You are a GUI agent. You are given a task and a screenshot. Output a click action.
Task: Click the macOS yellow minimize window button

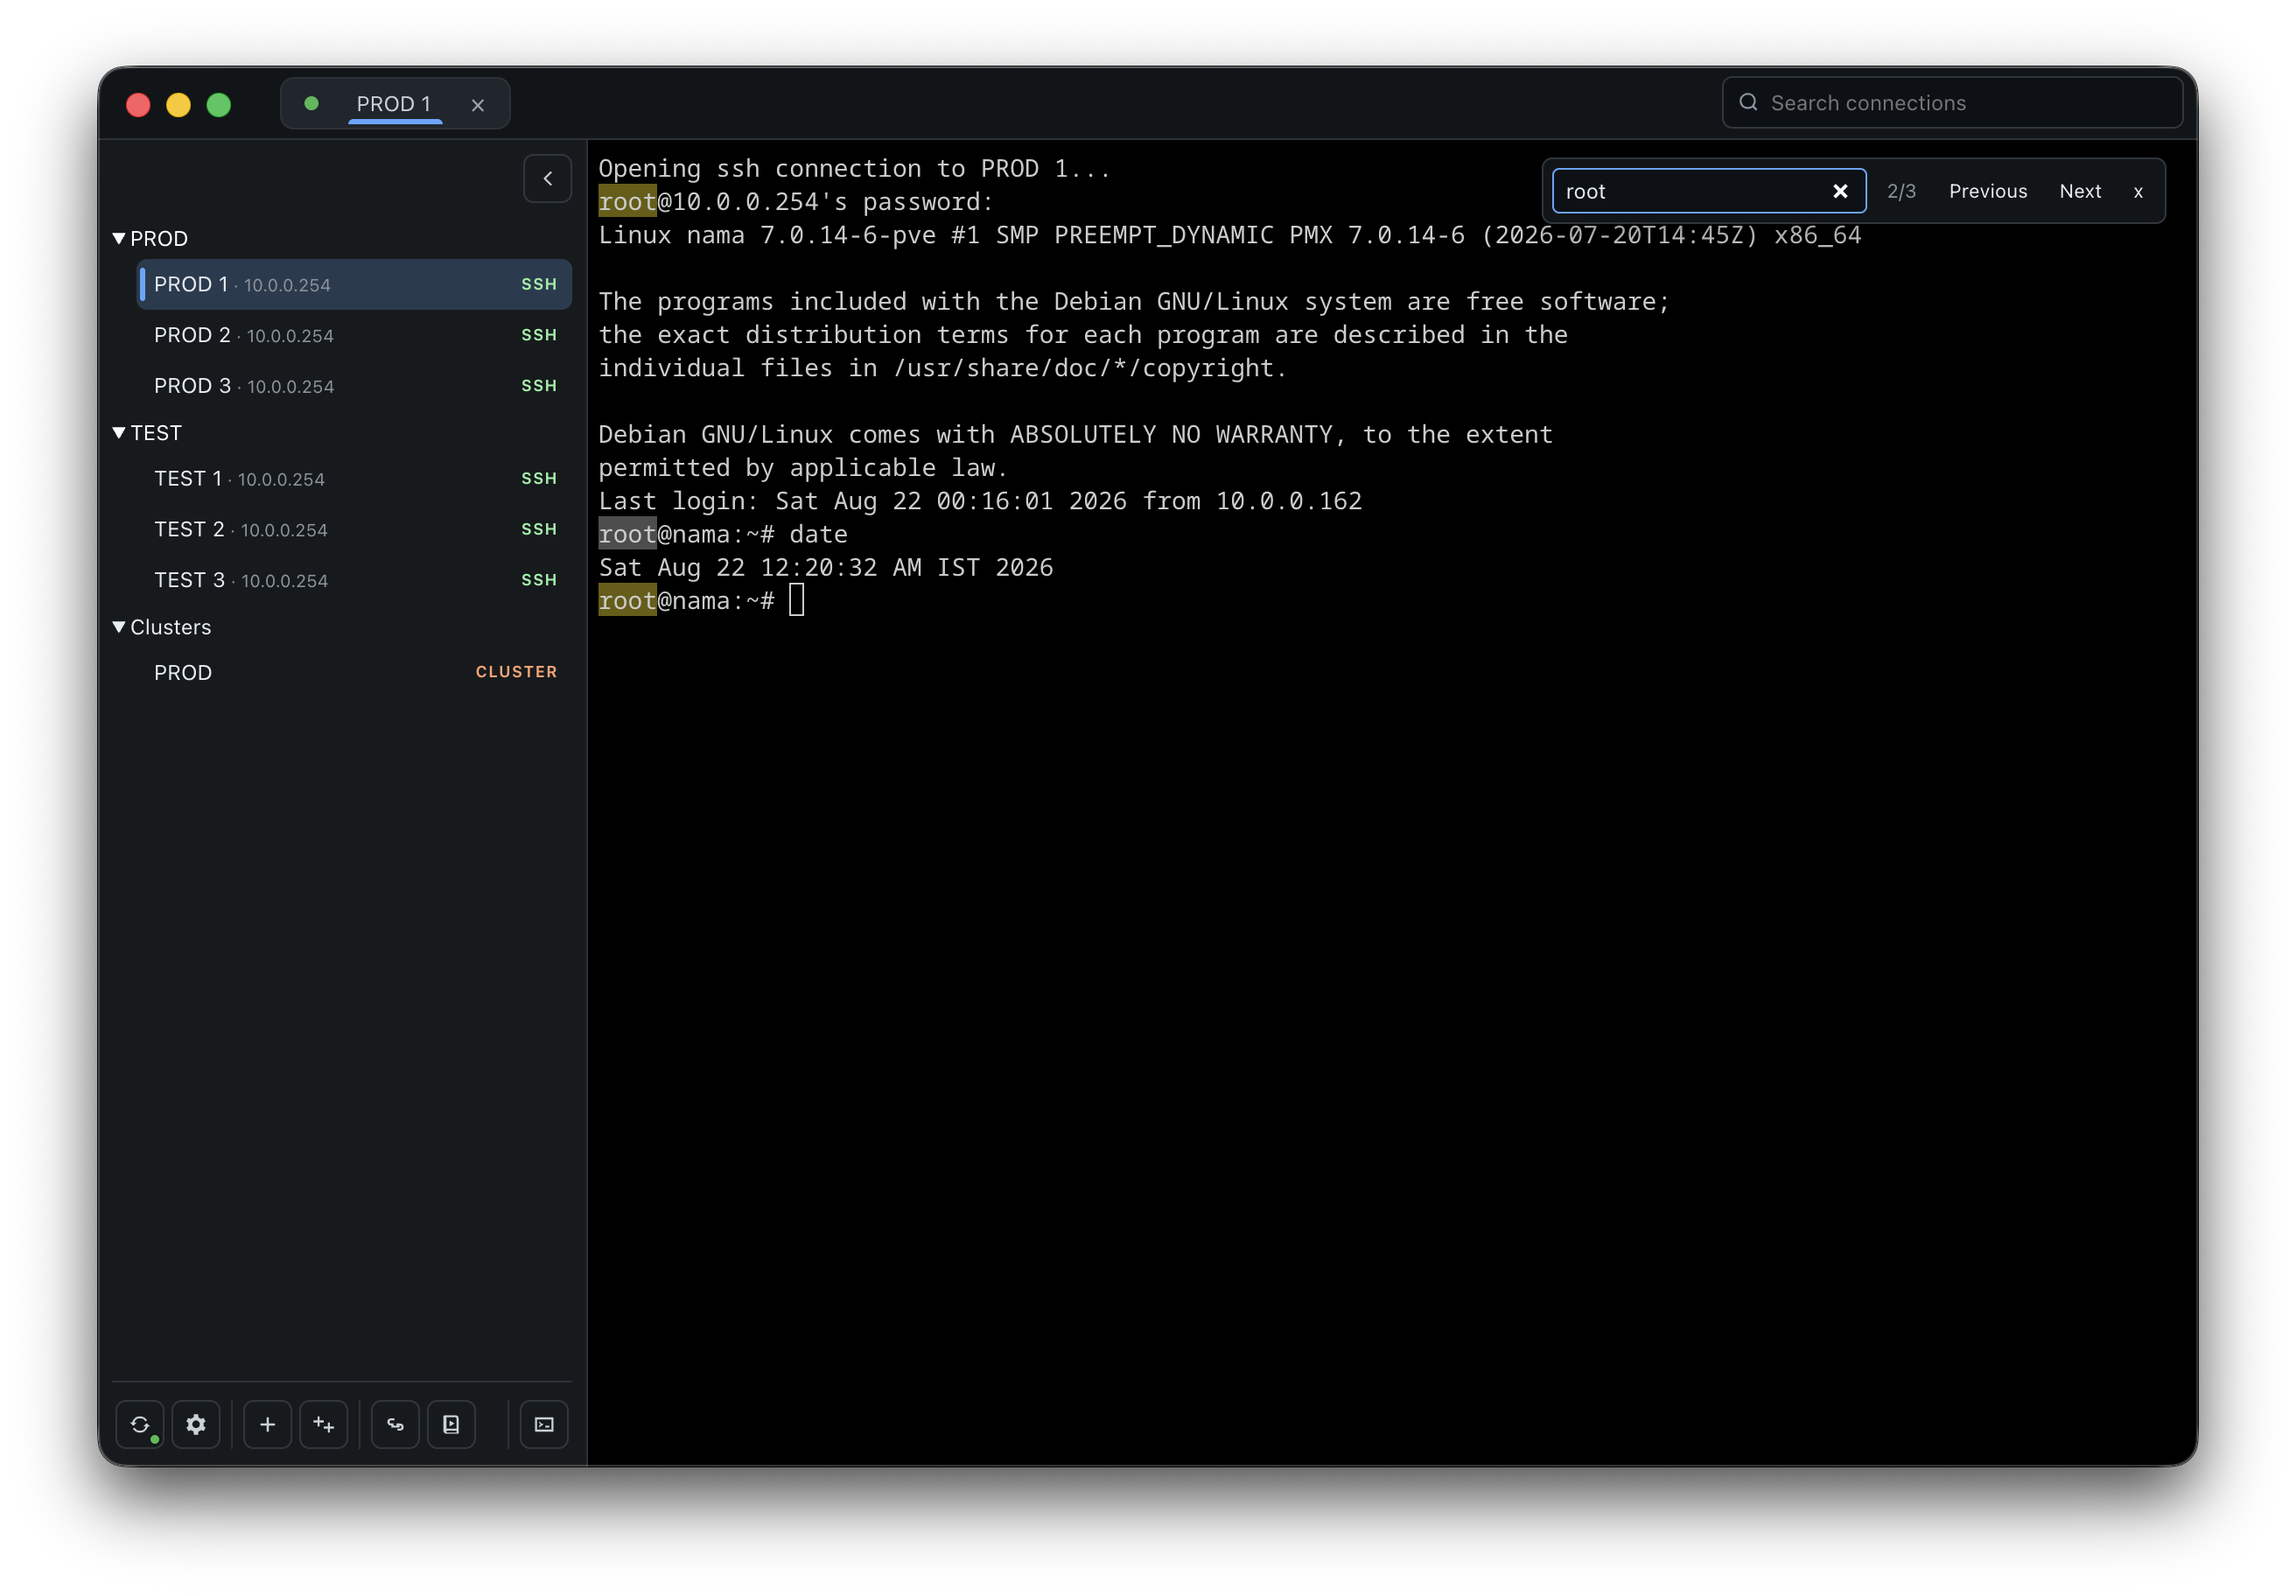(178, 105)
